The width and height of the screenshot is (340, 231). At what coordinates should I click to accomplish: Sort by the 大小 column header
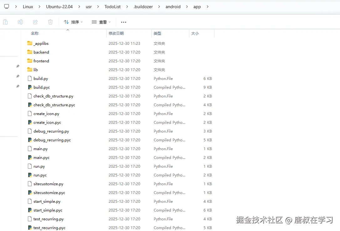(195, 33)
